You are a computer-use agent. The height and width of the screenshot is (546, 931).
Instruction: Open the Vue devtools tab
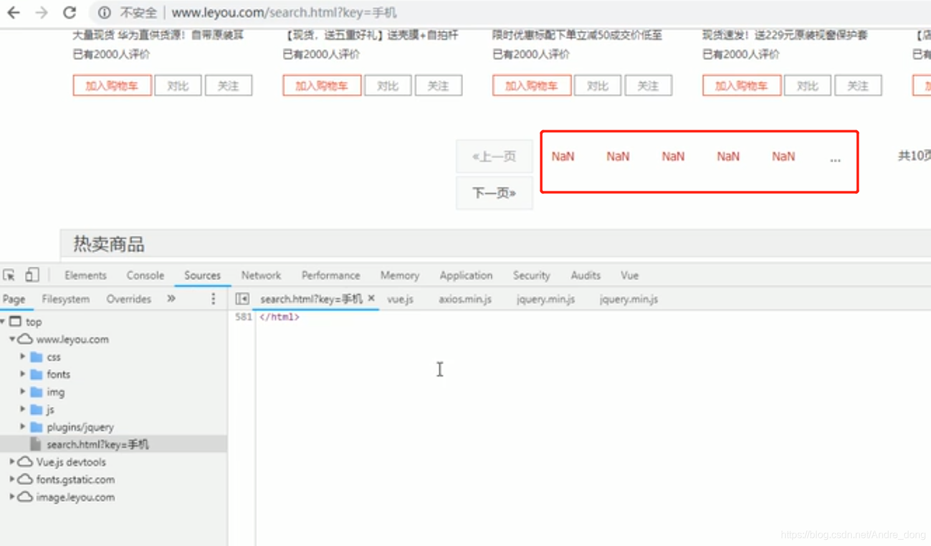point(629,275)
